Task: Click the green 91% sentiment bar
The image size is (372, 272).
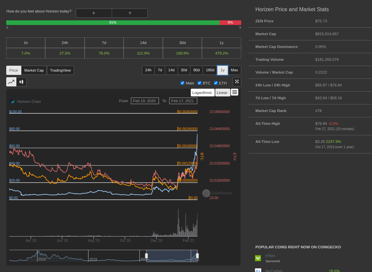Action: (x=113, y=23)
